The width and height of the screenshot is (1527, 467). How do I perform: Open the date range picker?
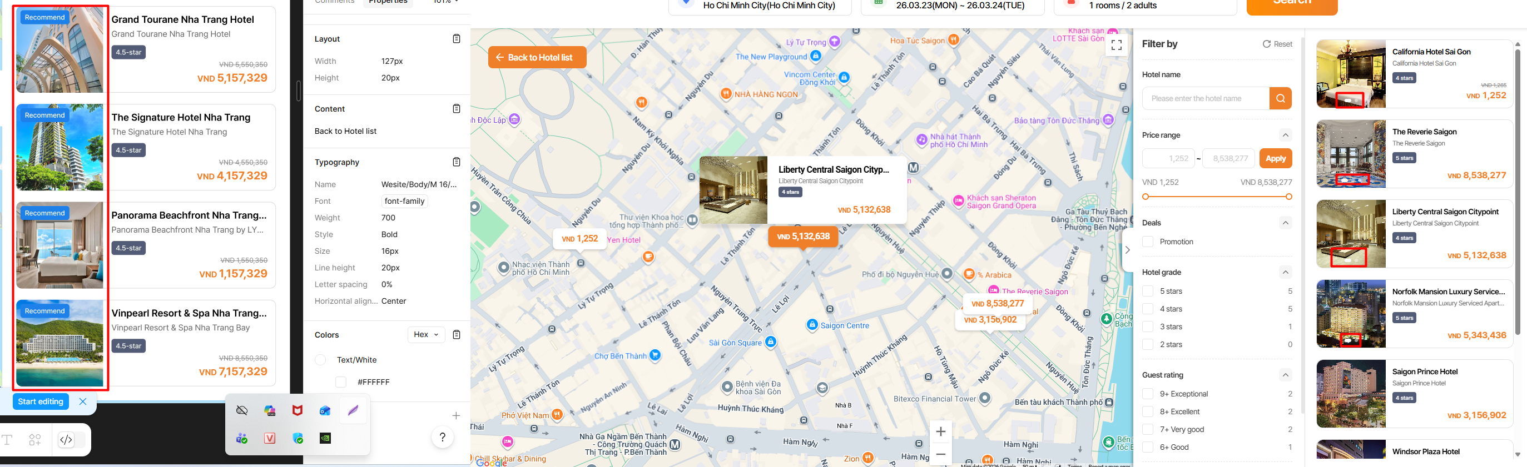951,6
